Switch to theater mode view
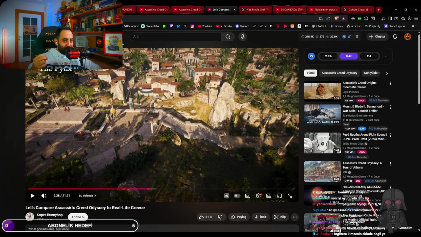 coord(269,196)
